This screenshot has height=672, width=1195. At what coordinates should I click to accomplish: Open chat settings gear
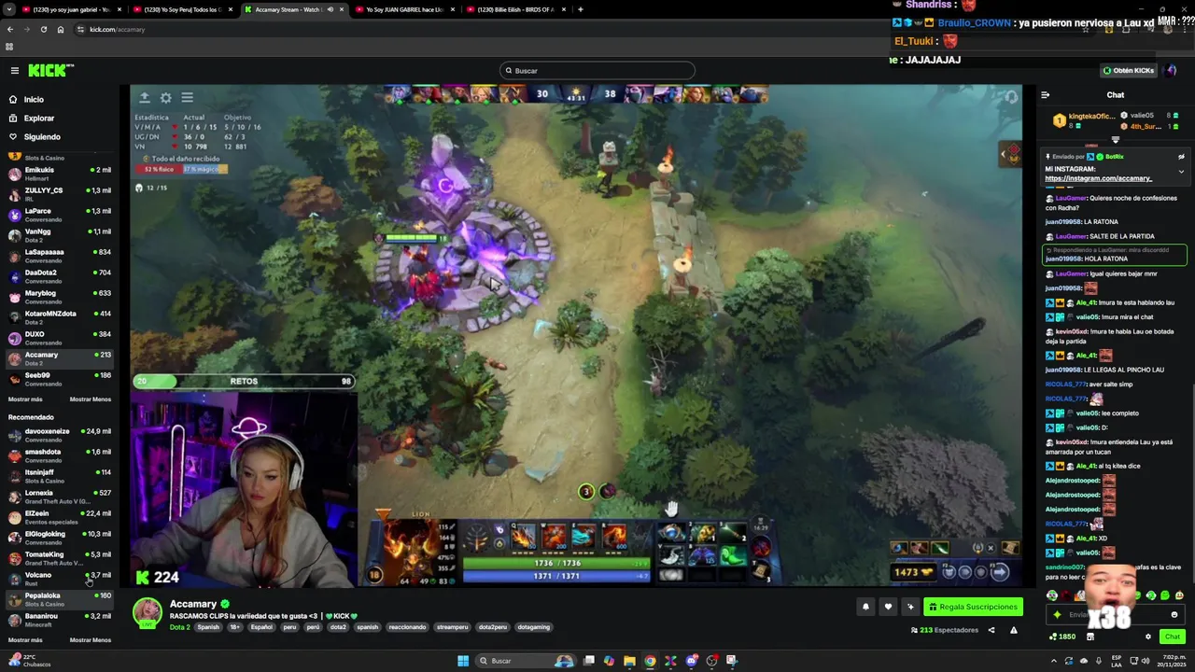click(1148, 637)
